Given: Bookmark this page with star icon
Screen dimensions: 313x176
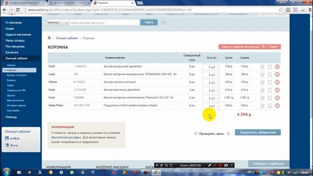Looking at the screenshot, I should 281,10.
